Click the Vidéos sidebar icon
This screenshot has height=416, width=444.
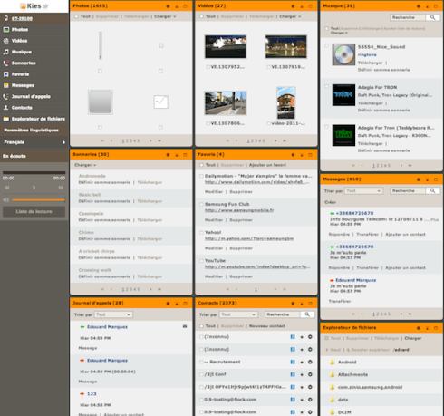(6, 41)
